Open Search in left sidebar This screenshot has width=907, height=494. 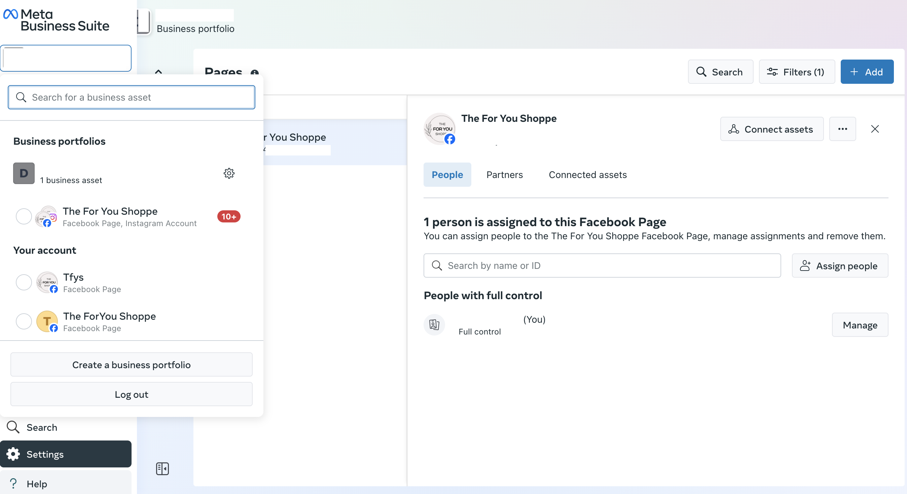pos(66,427)
